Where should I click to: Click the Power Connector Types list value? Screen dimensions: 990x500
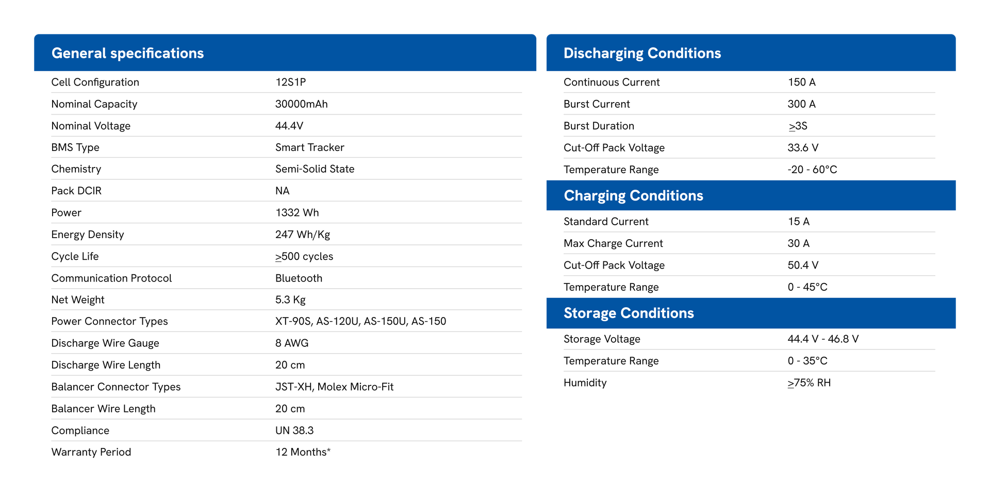360,321
